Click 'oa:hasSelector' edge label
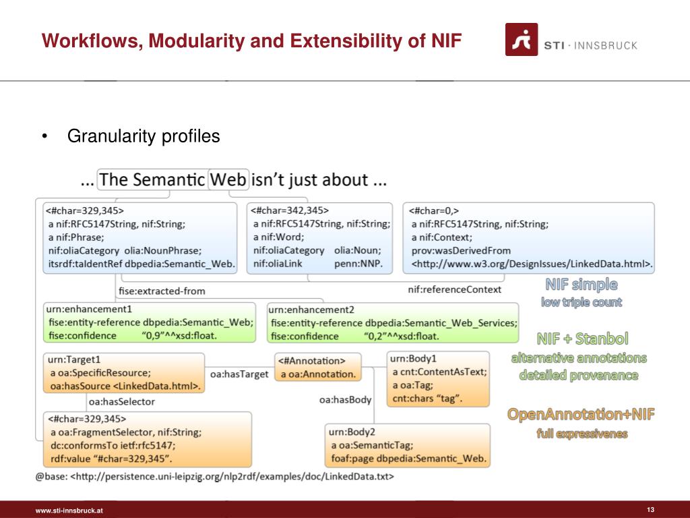Image resolution: width=690 pixels, height=518 pixels. 122,401
